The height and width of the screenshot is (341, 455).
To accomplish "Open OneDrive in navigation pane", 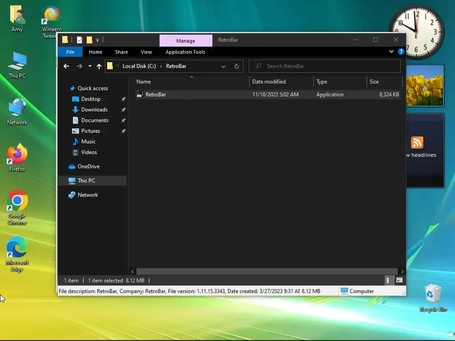I will (x=84, y=167).
